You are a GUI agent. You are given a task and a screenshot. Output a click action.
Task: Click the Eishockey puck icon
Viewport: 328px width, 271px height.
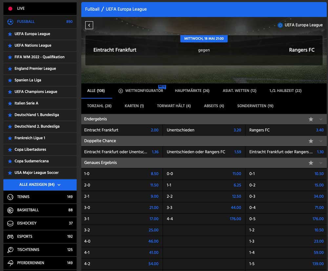tap(10, 223)
